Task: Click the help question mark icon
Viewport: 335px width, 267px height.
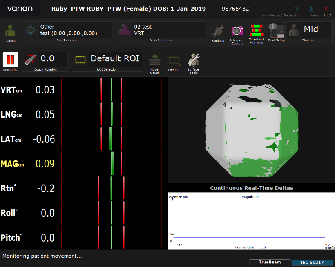Action: 296,9
